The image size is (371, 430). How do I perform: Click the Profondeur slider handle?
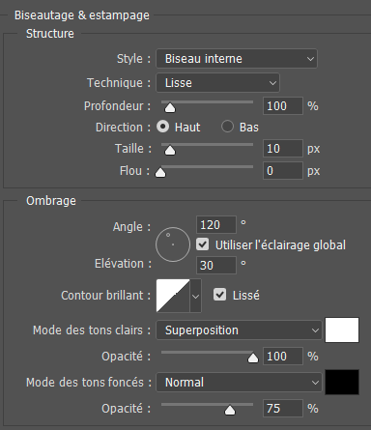[170, 108]
